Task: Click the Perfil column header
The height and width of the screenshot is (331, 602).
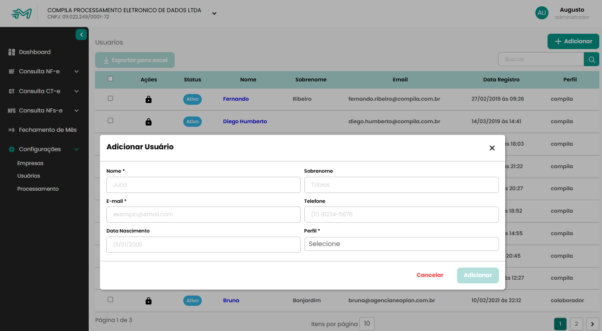Action: point(570,80)
